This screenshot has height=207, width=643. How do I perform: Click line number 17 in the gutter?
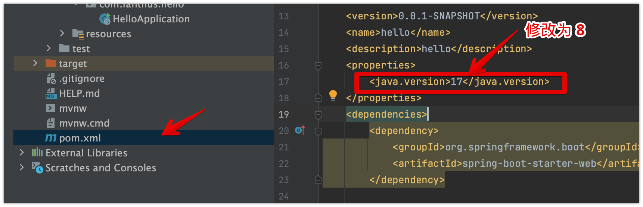(284, 82)
